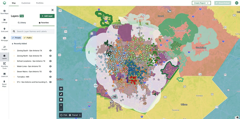Click the Wilson county label on map
240x119 pixels.
[184, 104]
